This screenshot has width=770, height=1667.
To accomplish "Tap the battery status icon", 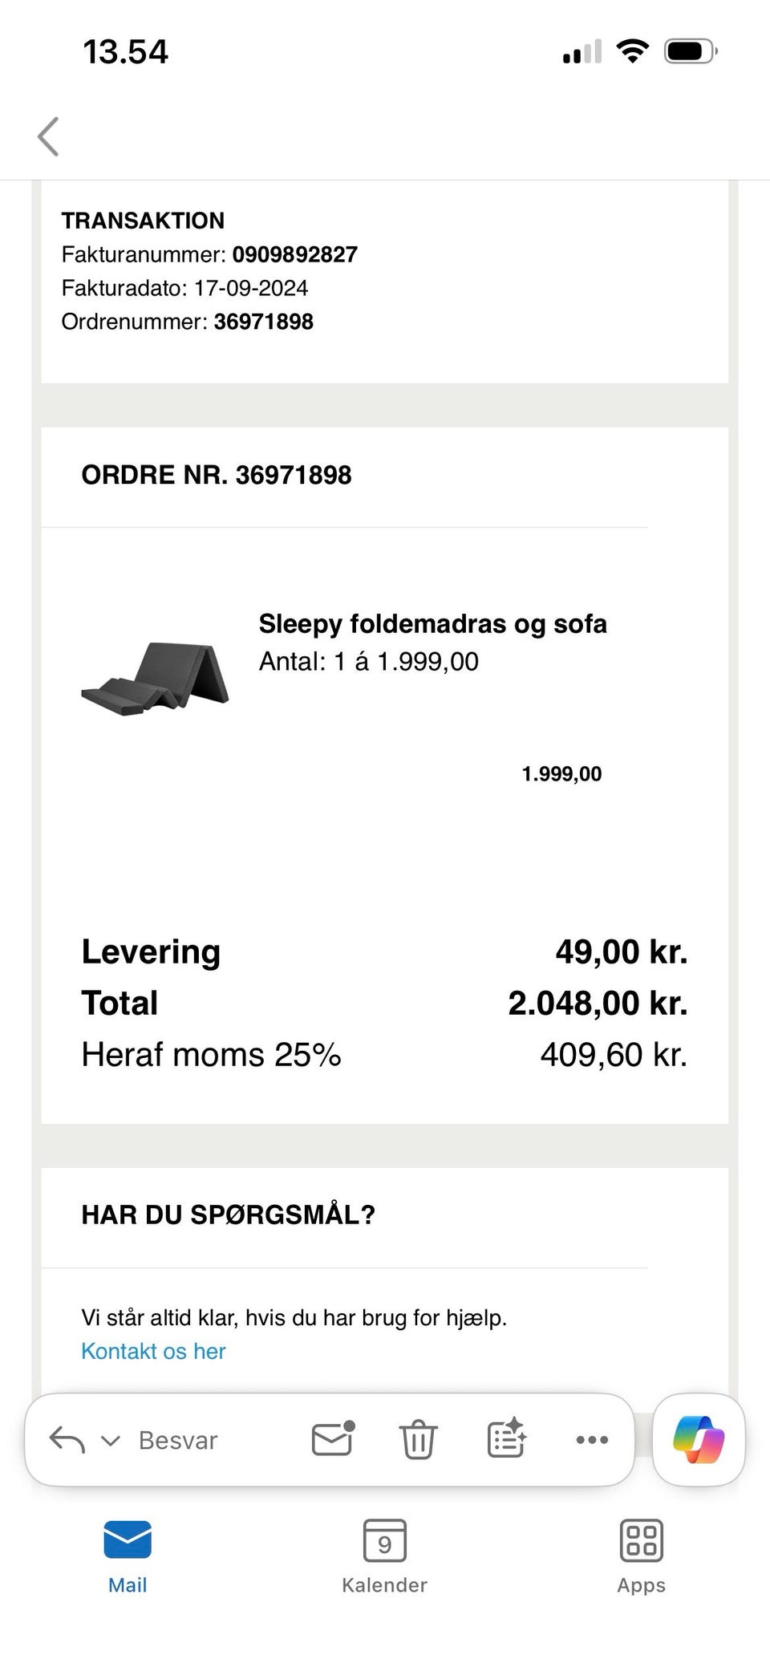I will [690, 52].
